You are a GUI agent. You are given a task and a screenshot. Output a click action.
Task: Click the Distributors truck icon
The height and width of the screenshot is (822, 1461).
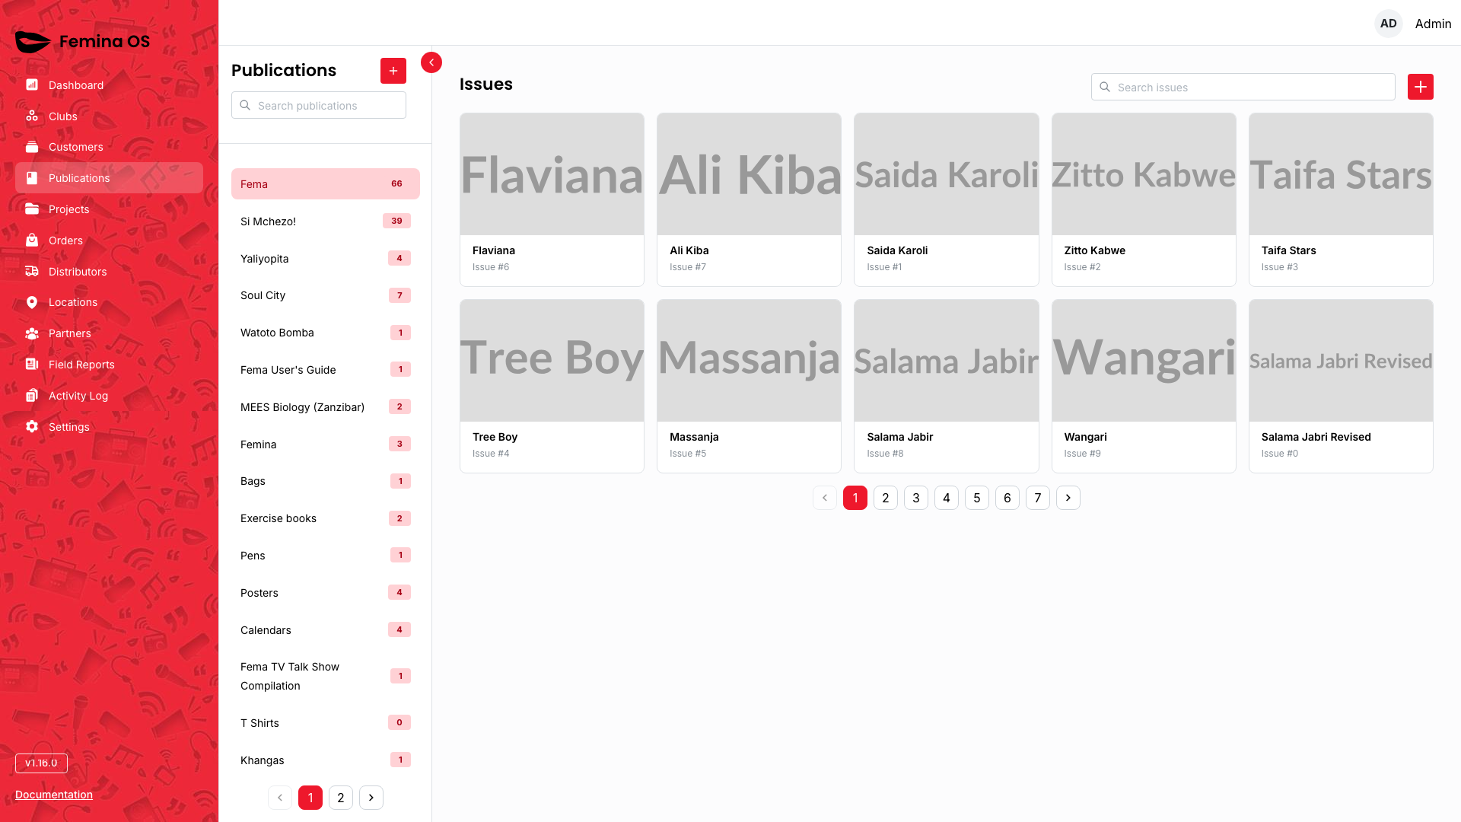(32, 272)
